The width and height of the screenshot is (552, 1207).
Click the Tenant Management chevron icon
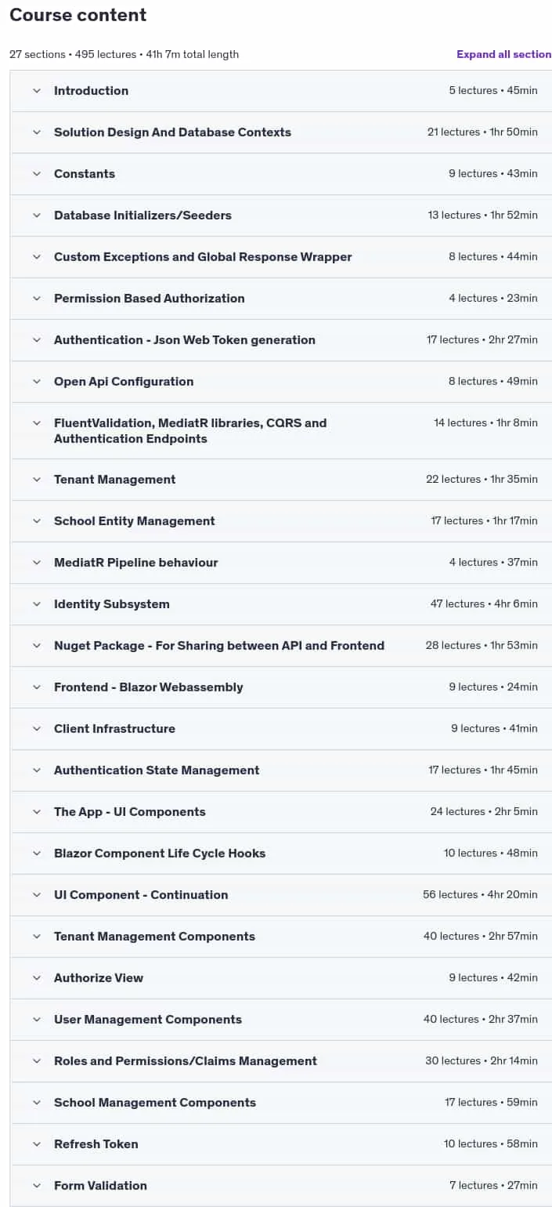36,480
